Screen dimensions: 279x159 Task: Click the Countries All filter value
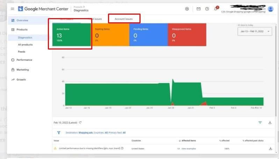pyautogui.click(x=106, y=133)
